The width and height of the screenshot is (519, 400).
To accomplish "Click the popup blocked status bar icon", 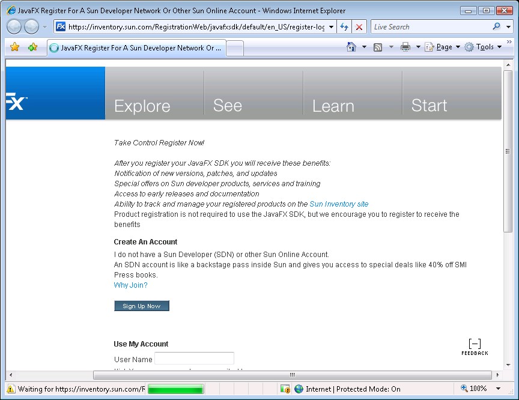I will click(x=285, y=389).
